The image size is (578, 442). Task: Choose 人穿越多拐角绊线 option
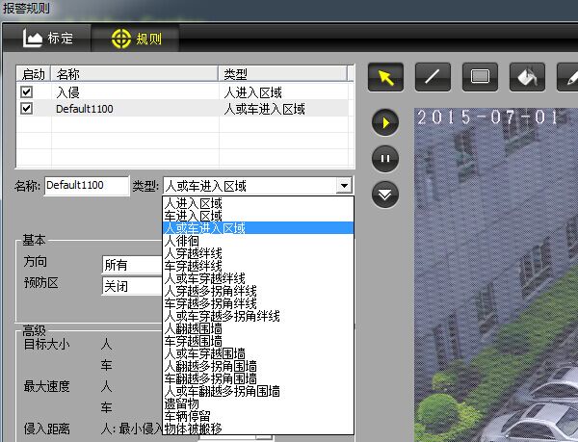[x=258, y=291]
